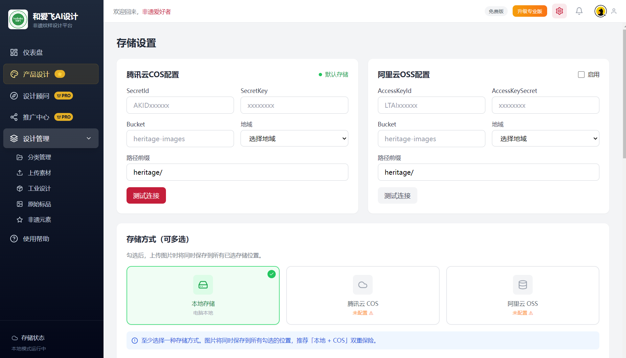Click the 存储设置 page heading
The image size is (626, 358).
click(x=136, y=43)
